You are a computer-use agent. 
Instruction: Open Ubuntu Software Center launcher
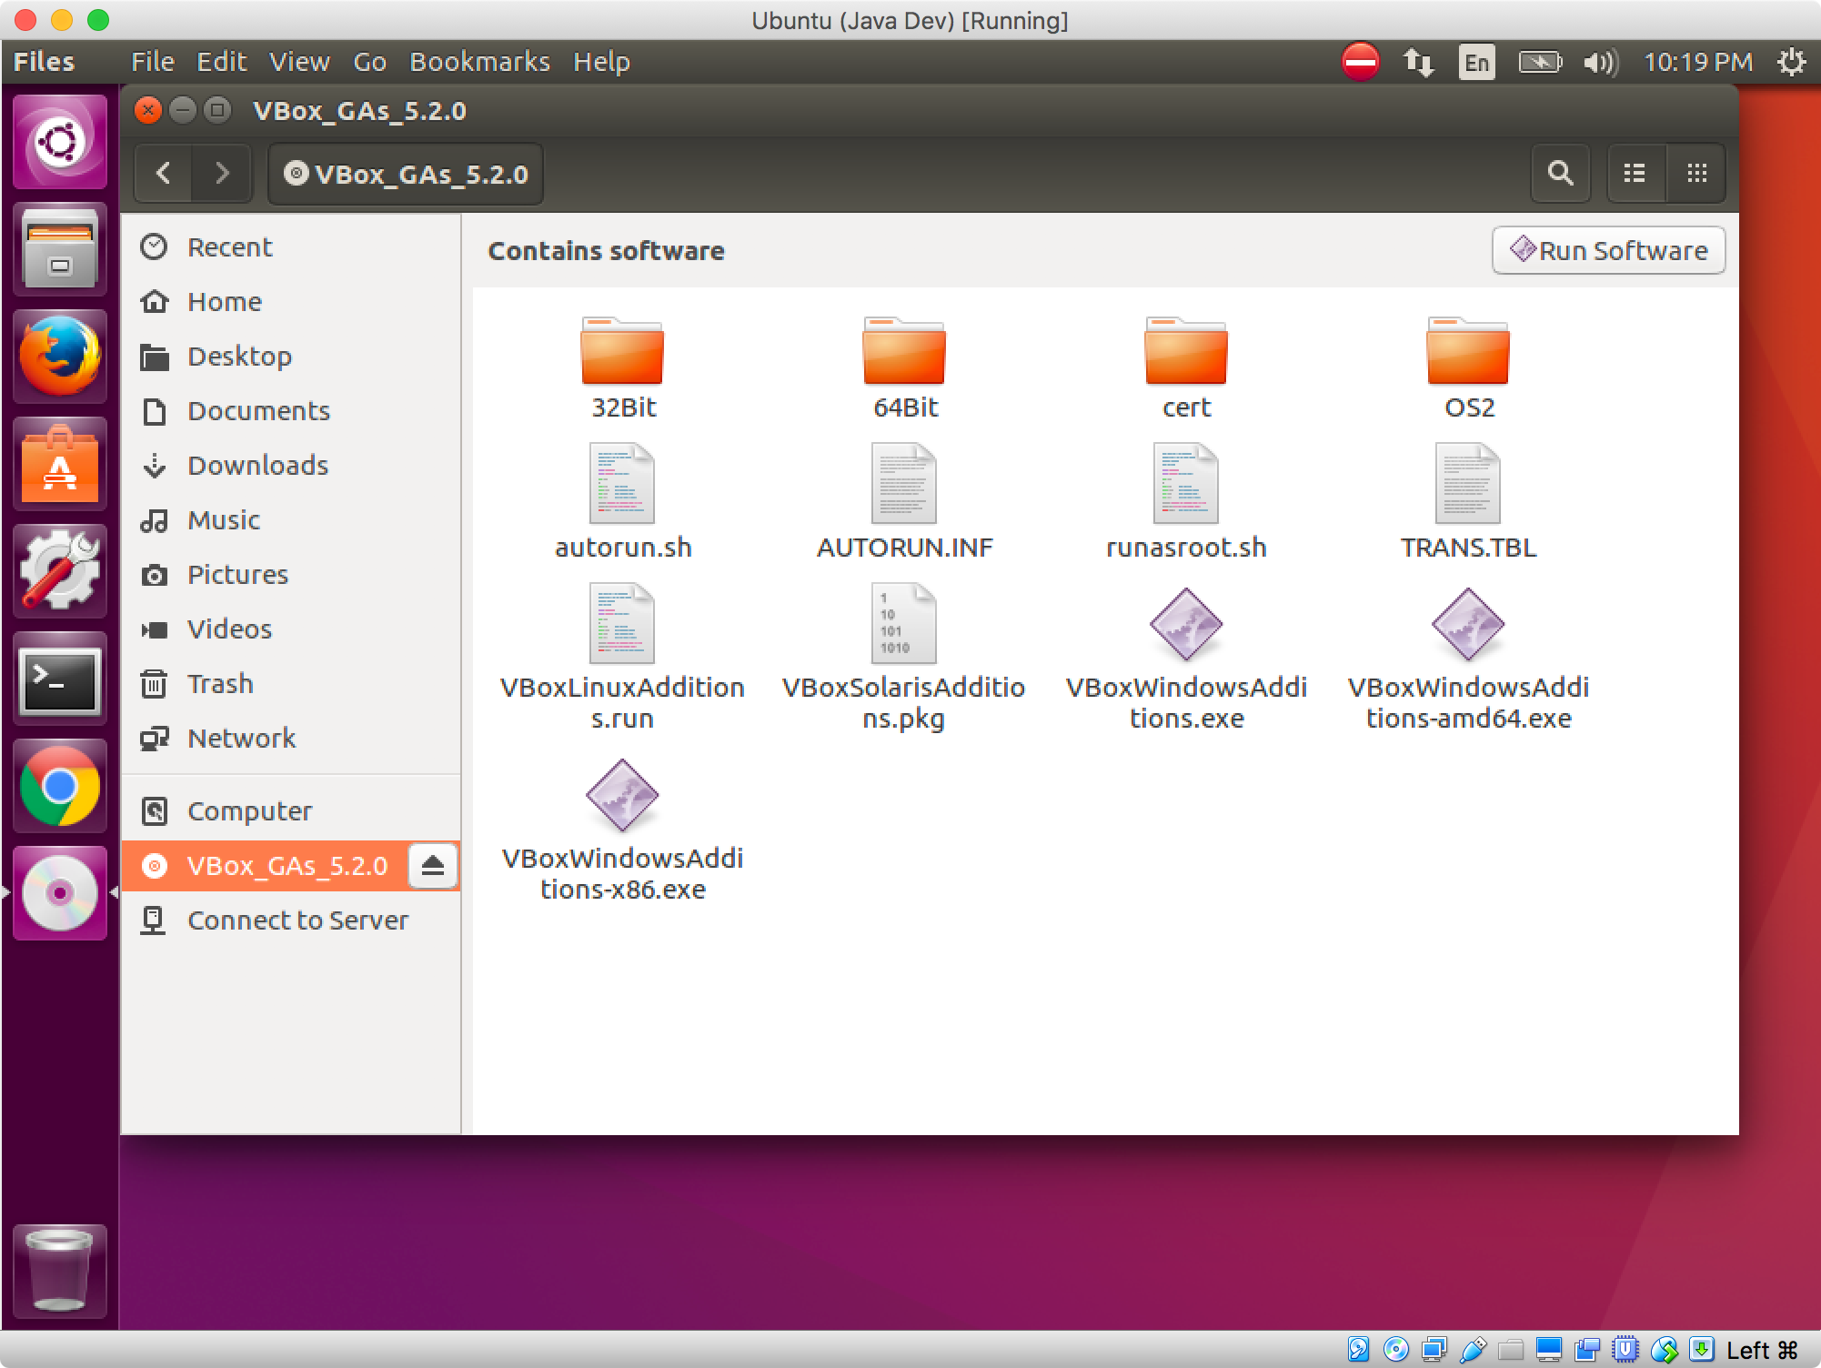60,463
